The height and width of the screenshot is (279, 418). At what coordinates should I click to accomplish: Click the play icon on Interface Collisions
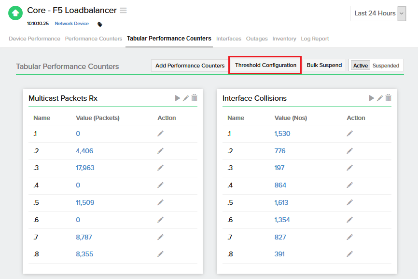coord(372,98)
